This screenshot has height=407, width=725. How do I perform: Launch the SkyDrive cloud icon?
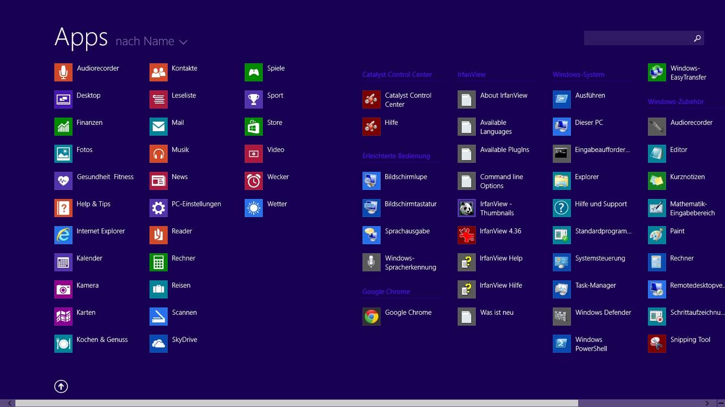click(159, 344)
